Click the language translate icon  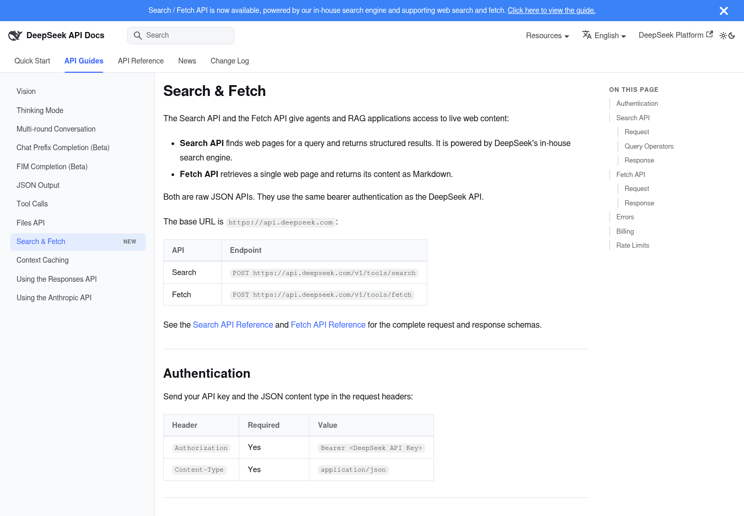click(587, 35)
